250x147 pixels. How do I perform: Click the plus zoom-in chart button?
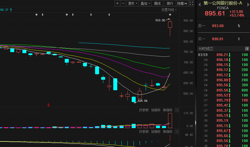pyautogui.click(x=117, y=3)
